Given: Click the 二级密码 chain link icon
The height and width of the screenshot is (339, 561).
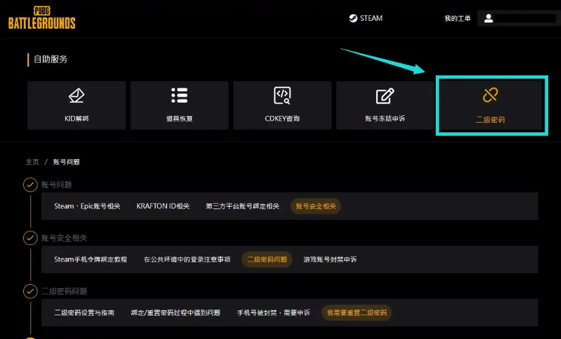Looking at the screenshot, I should pos(490,95).
